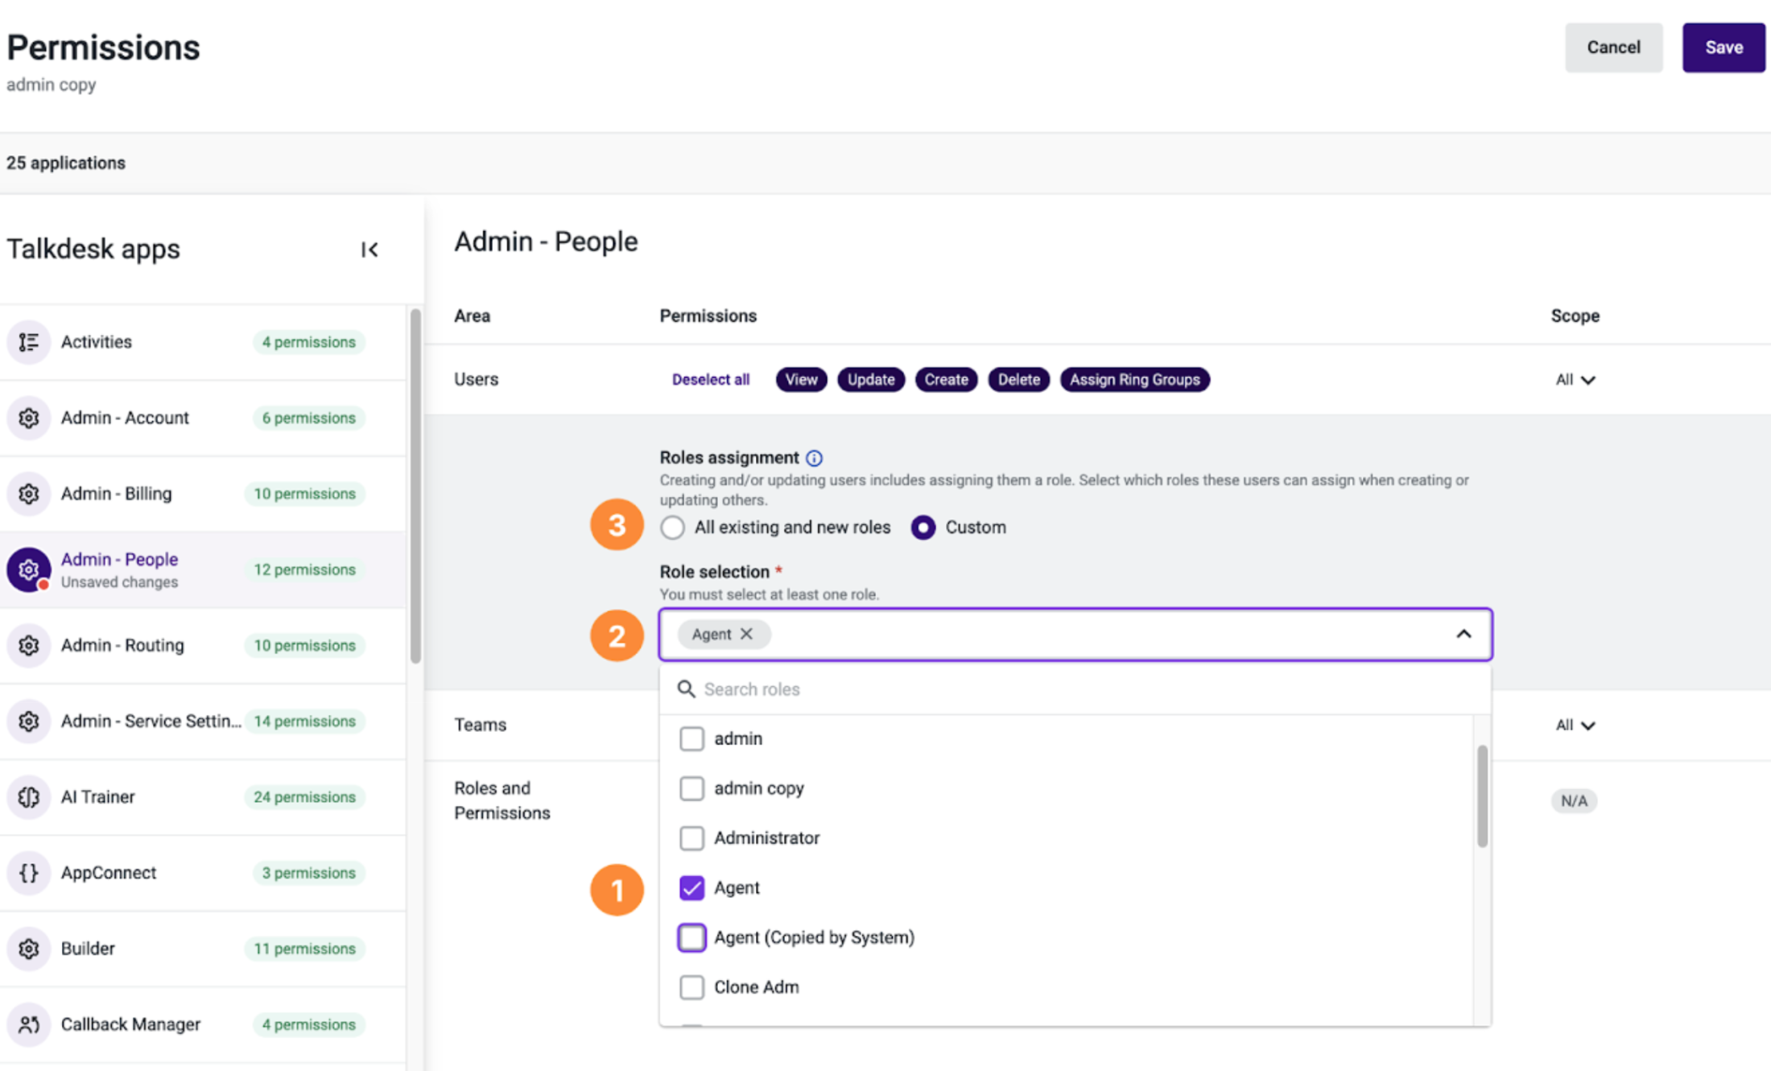Check the Administrator role checkbox
Screen dimensions: 1771x1071
point(691,838)
